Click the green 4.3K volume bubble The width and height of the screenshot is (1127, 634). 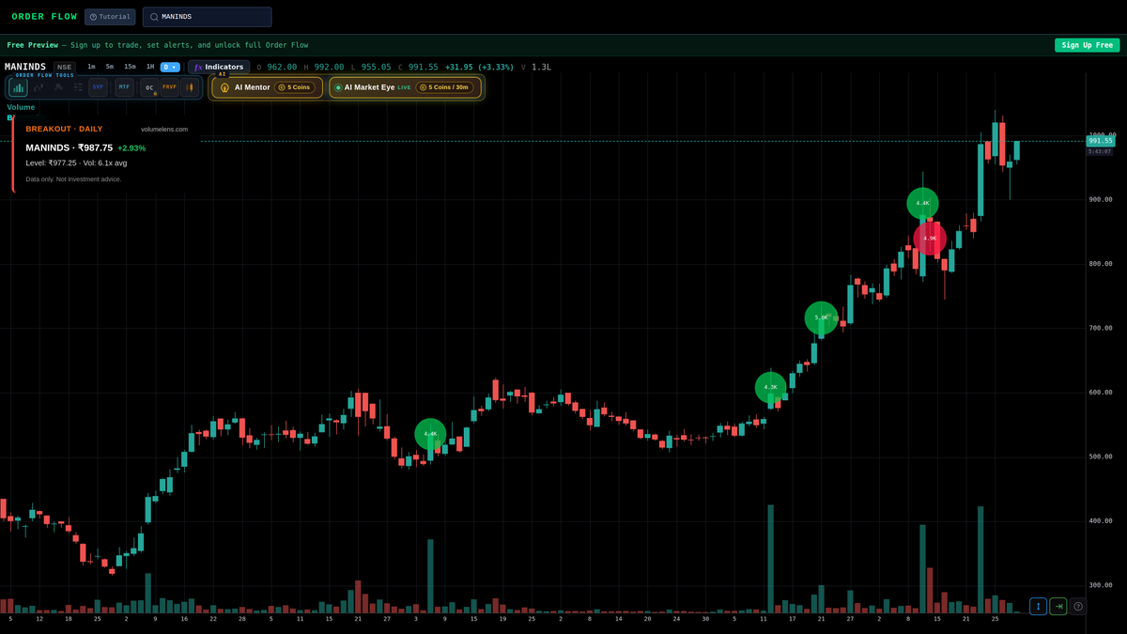click(x=771, y=388)
